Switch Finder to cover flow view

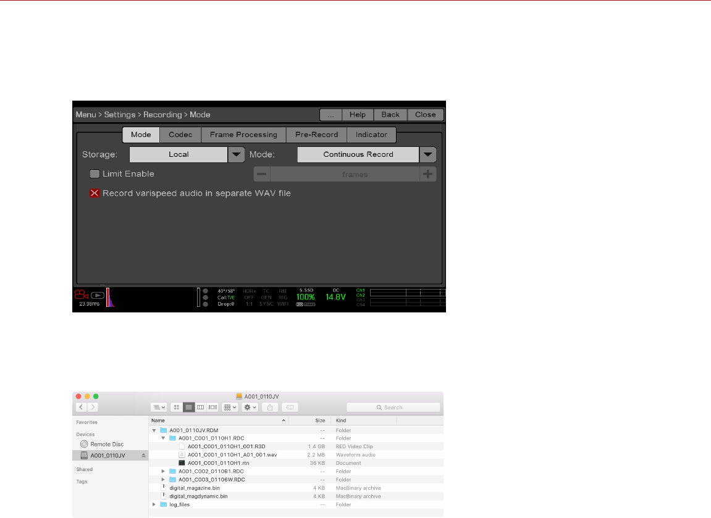coord(212,407)
